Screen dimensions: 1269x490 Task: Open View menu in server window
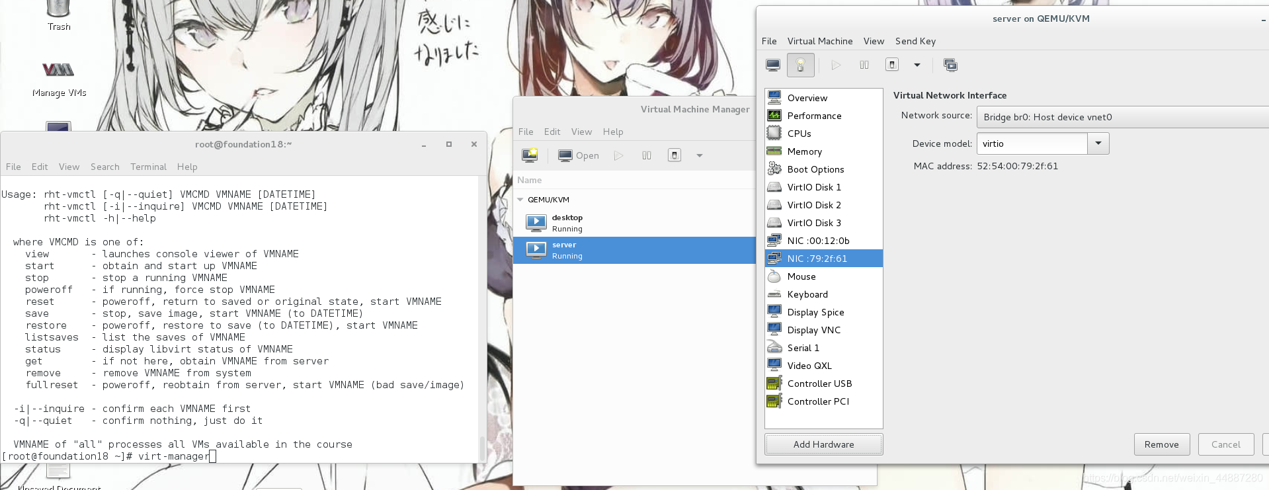874,41
